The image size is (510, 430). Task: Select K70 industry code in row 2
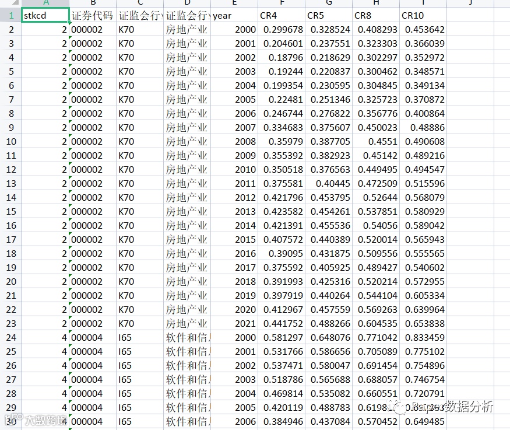(139, 29)
